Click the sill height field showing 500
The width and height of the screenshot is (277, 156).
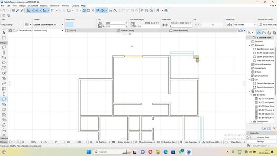coord(148,26)
